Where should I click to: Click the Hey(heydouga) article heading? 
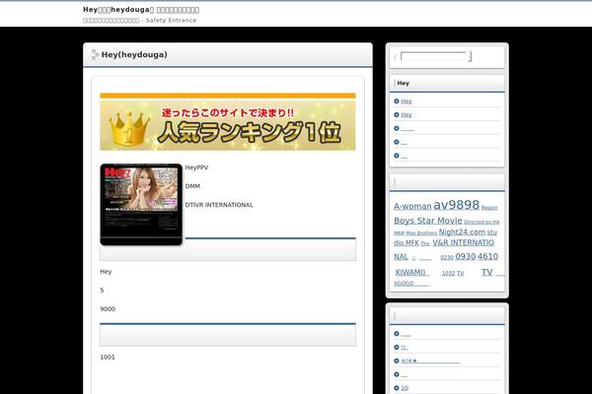[134, 55]
